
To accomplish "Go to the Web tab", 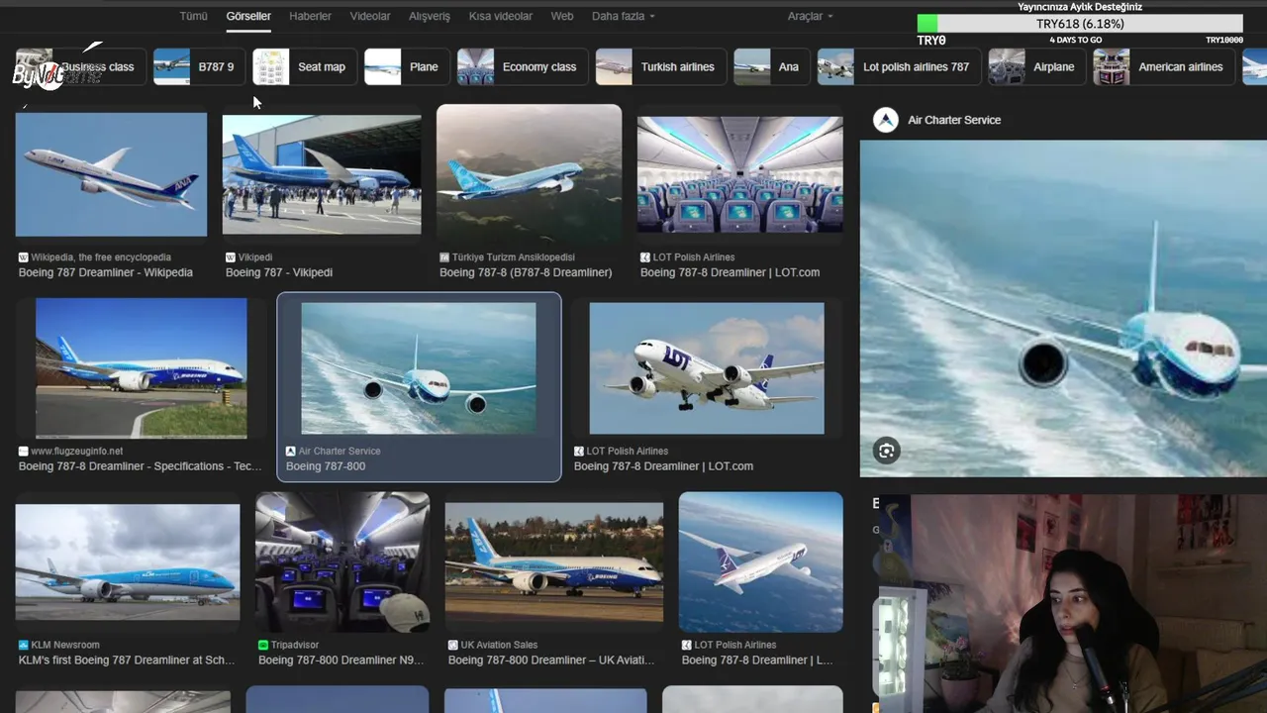I will click(562, 16).
